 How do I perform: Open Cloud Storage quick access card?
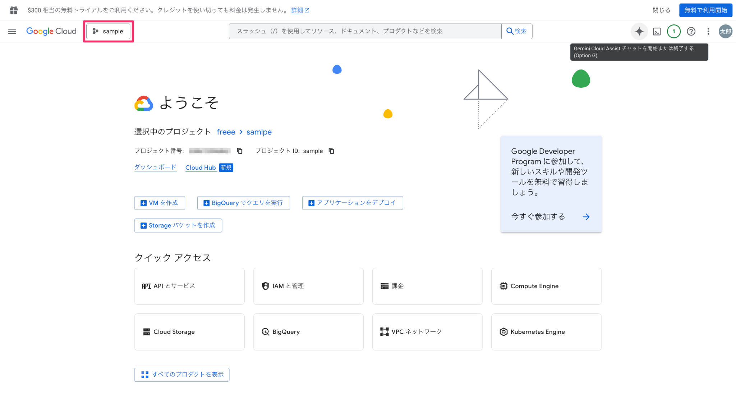189,332
